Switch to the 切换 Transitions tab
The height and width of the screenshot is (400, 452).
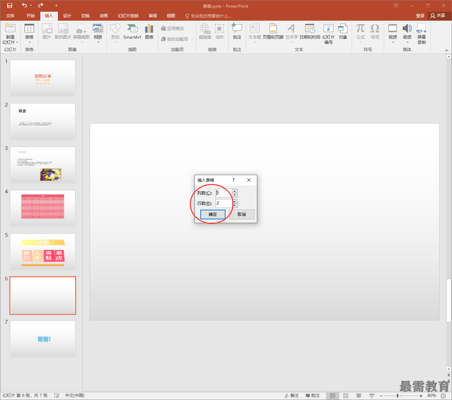(x=86, y=16)
